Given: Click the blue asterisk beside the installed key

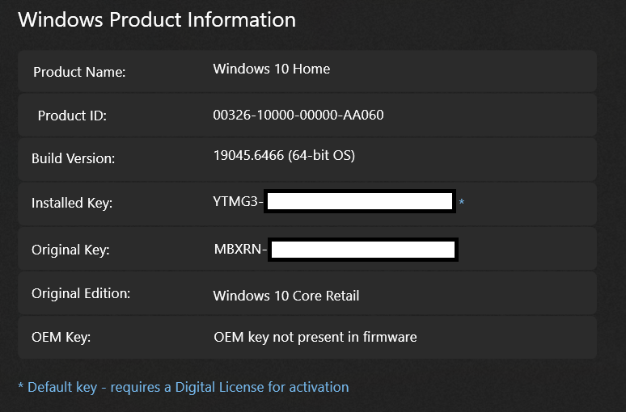Looking at the screenshot, I should pos(462,202).
